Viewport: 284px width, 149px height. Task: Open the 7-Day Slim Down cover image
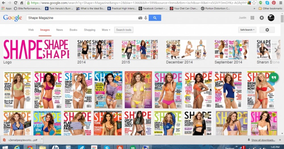[17, 123]
